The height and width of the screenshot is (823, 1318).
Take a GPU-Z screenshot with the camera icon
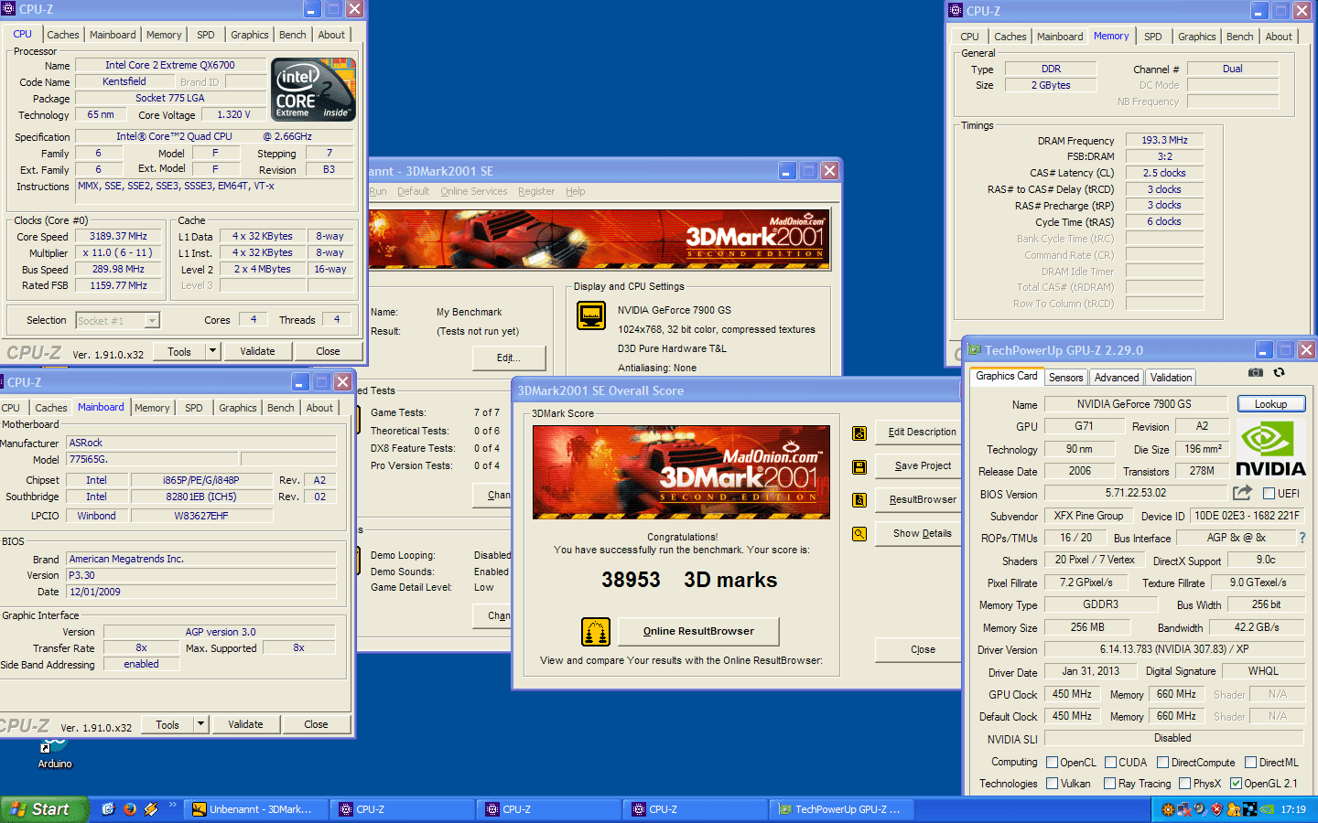[x=1256, y=373]
